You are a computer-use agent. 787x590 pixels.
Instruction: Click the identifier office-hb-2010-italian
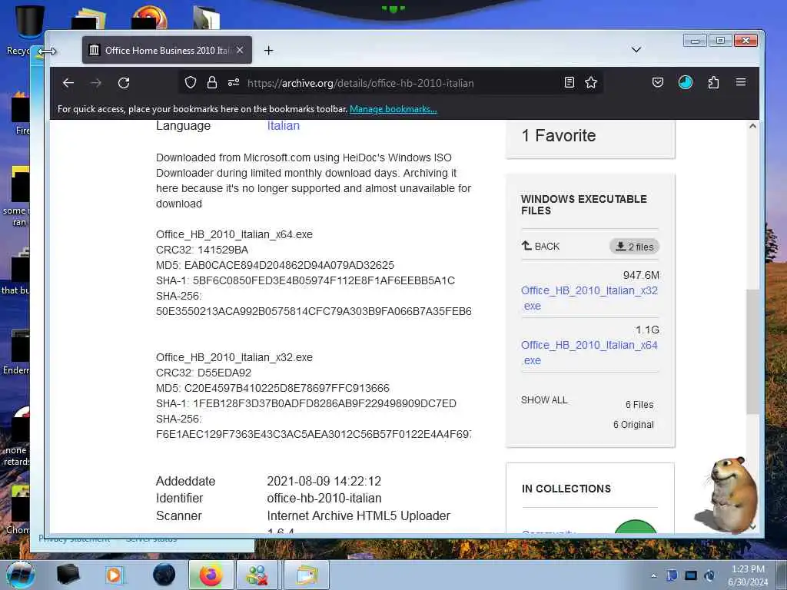[324, 498]
